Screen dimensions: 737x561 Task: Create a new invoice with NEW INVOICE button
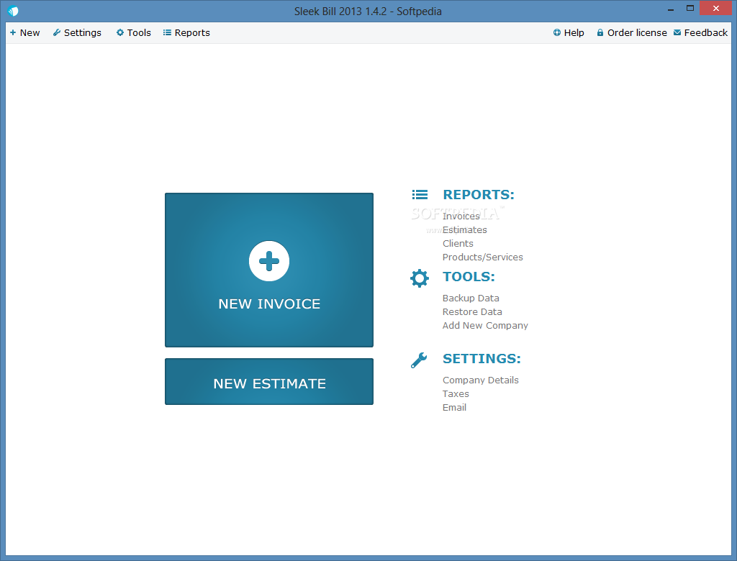pos(269,270)
